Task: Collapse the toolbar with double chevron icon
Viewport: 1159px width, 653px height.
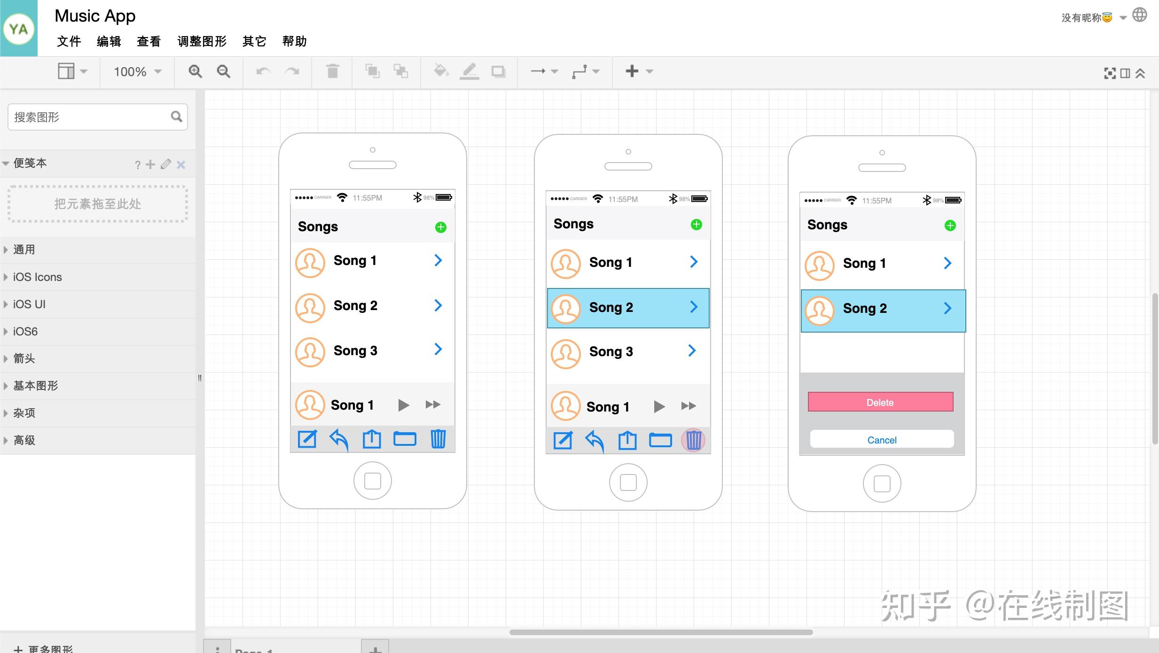Action: 1140,73
